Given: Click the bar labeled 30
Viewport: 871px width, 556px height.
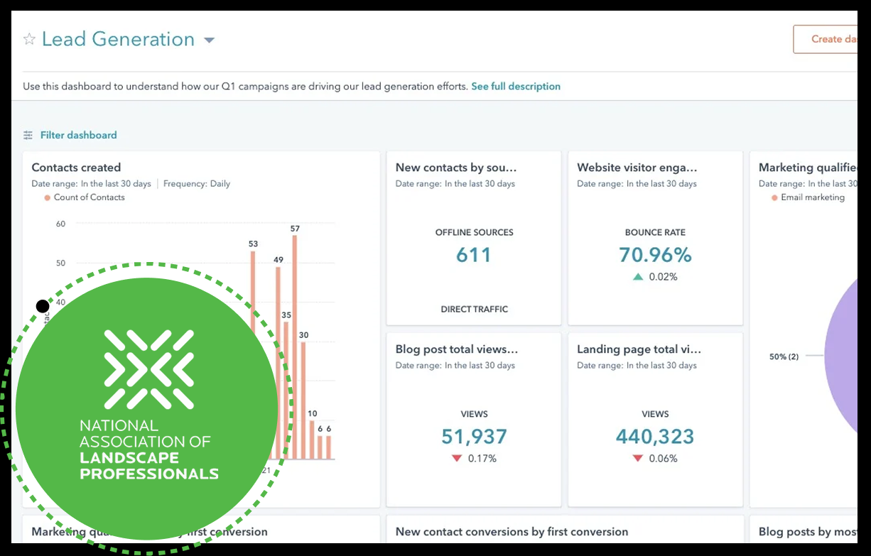Looking at the screenshot, I should click(x=303, y=400).
